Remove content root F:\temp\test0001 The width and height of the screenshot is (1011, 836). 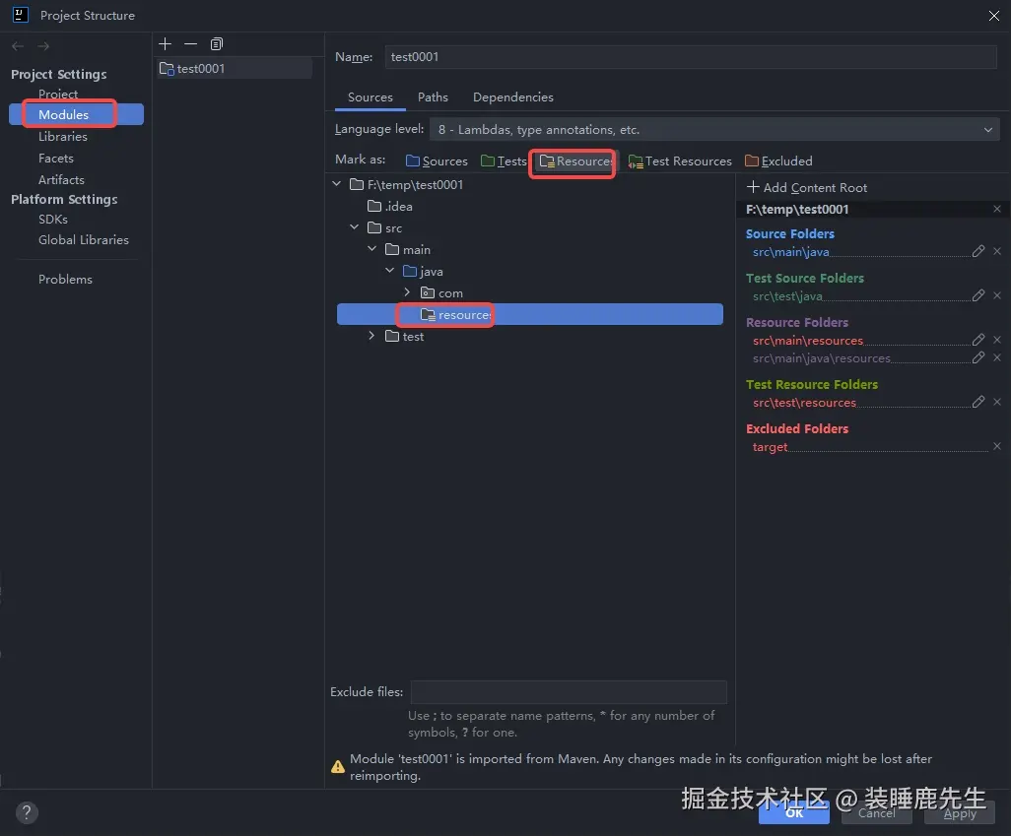[997, 209]
